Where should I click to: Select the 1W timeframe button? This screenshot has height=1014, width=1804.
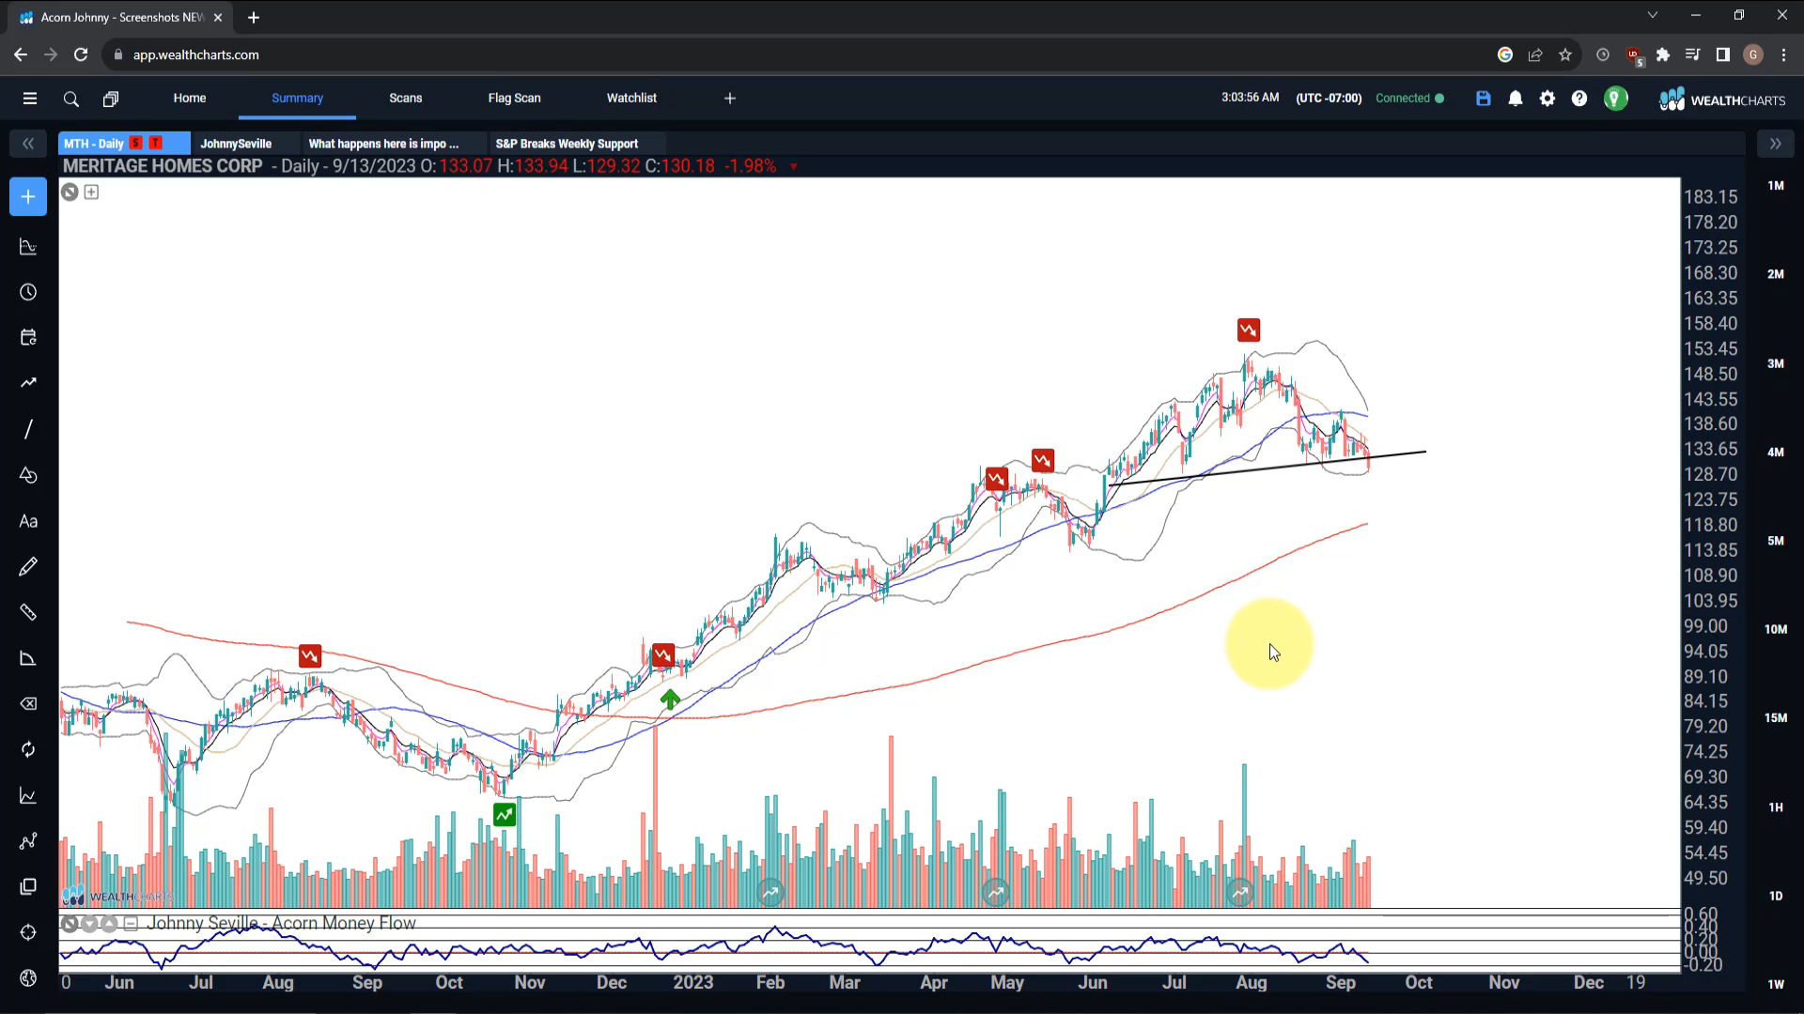tap(1776, 984)
